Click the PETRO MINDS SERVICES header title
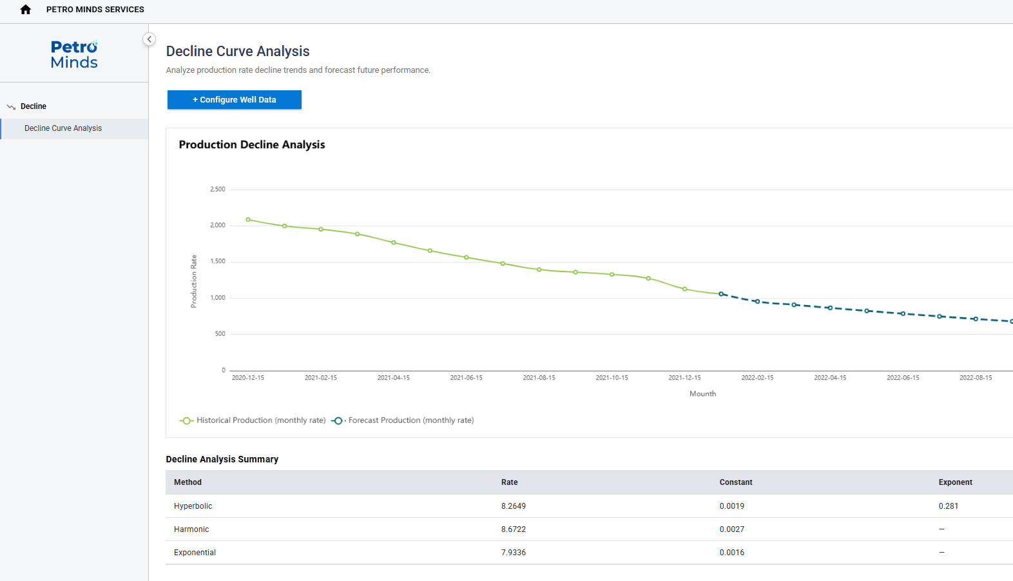Image resolution: width=1013 pixels, height=581 pixels. click(95, 10)
